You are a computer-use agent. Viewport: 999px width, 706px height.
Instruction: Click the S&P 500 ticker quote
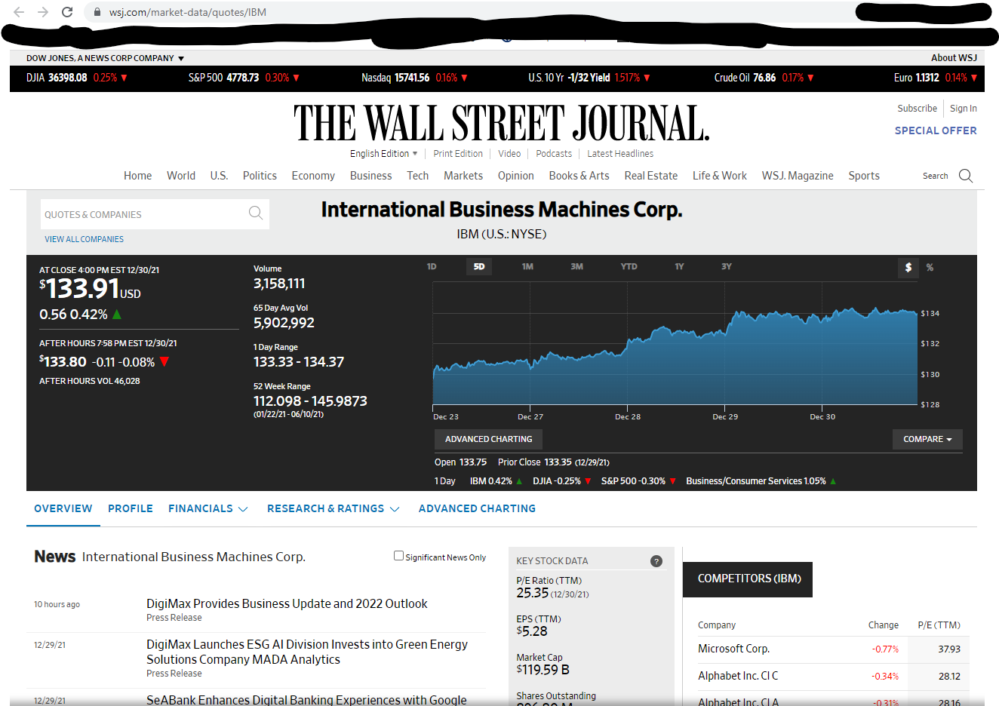[244, 78]
